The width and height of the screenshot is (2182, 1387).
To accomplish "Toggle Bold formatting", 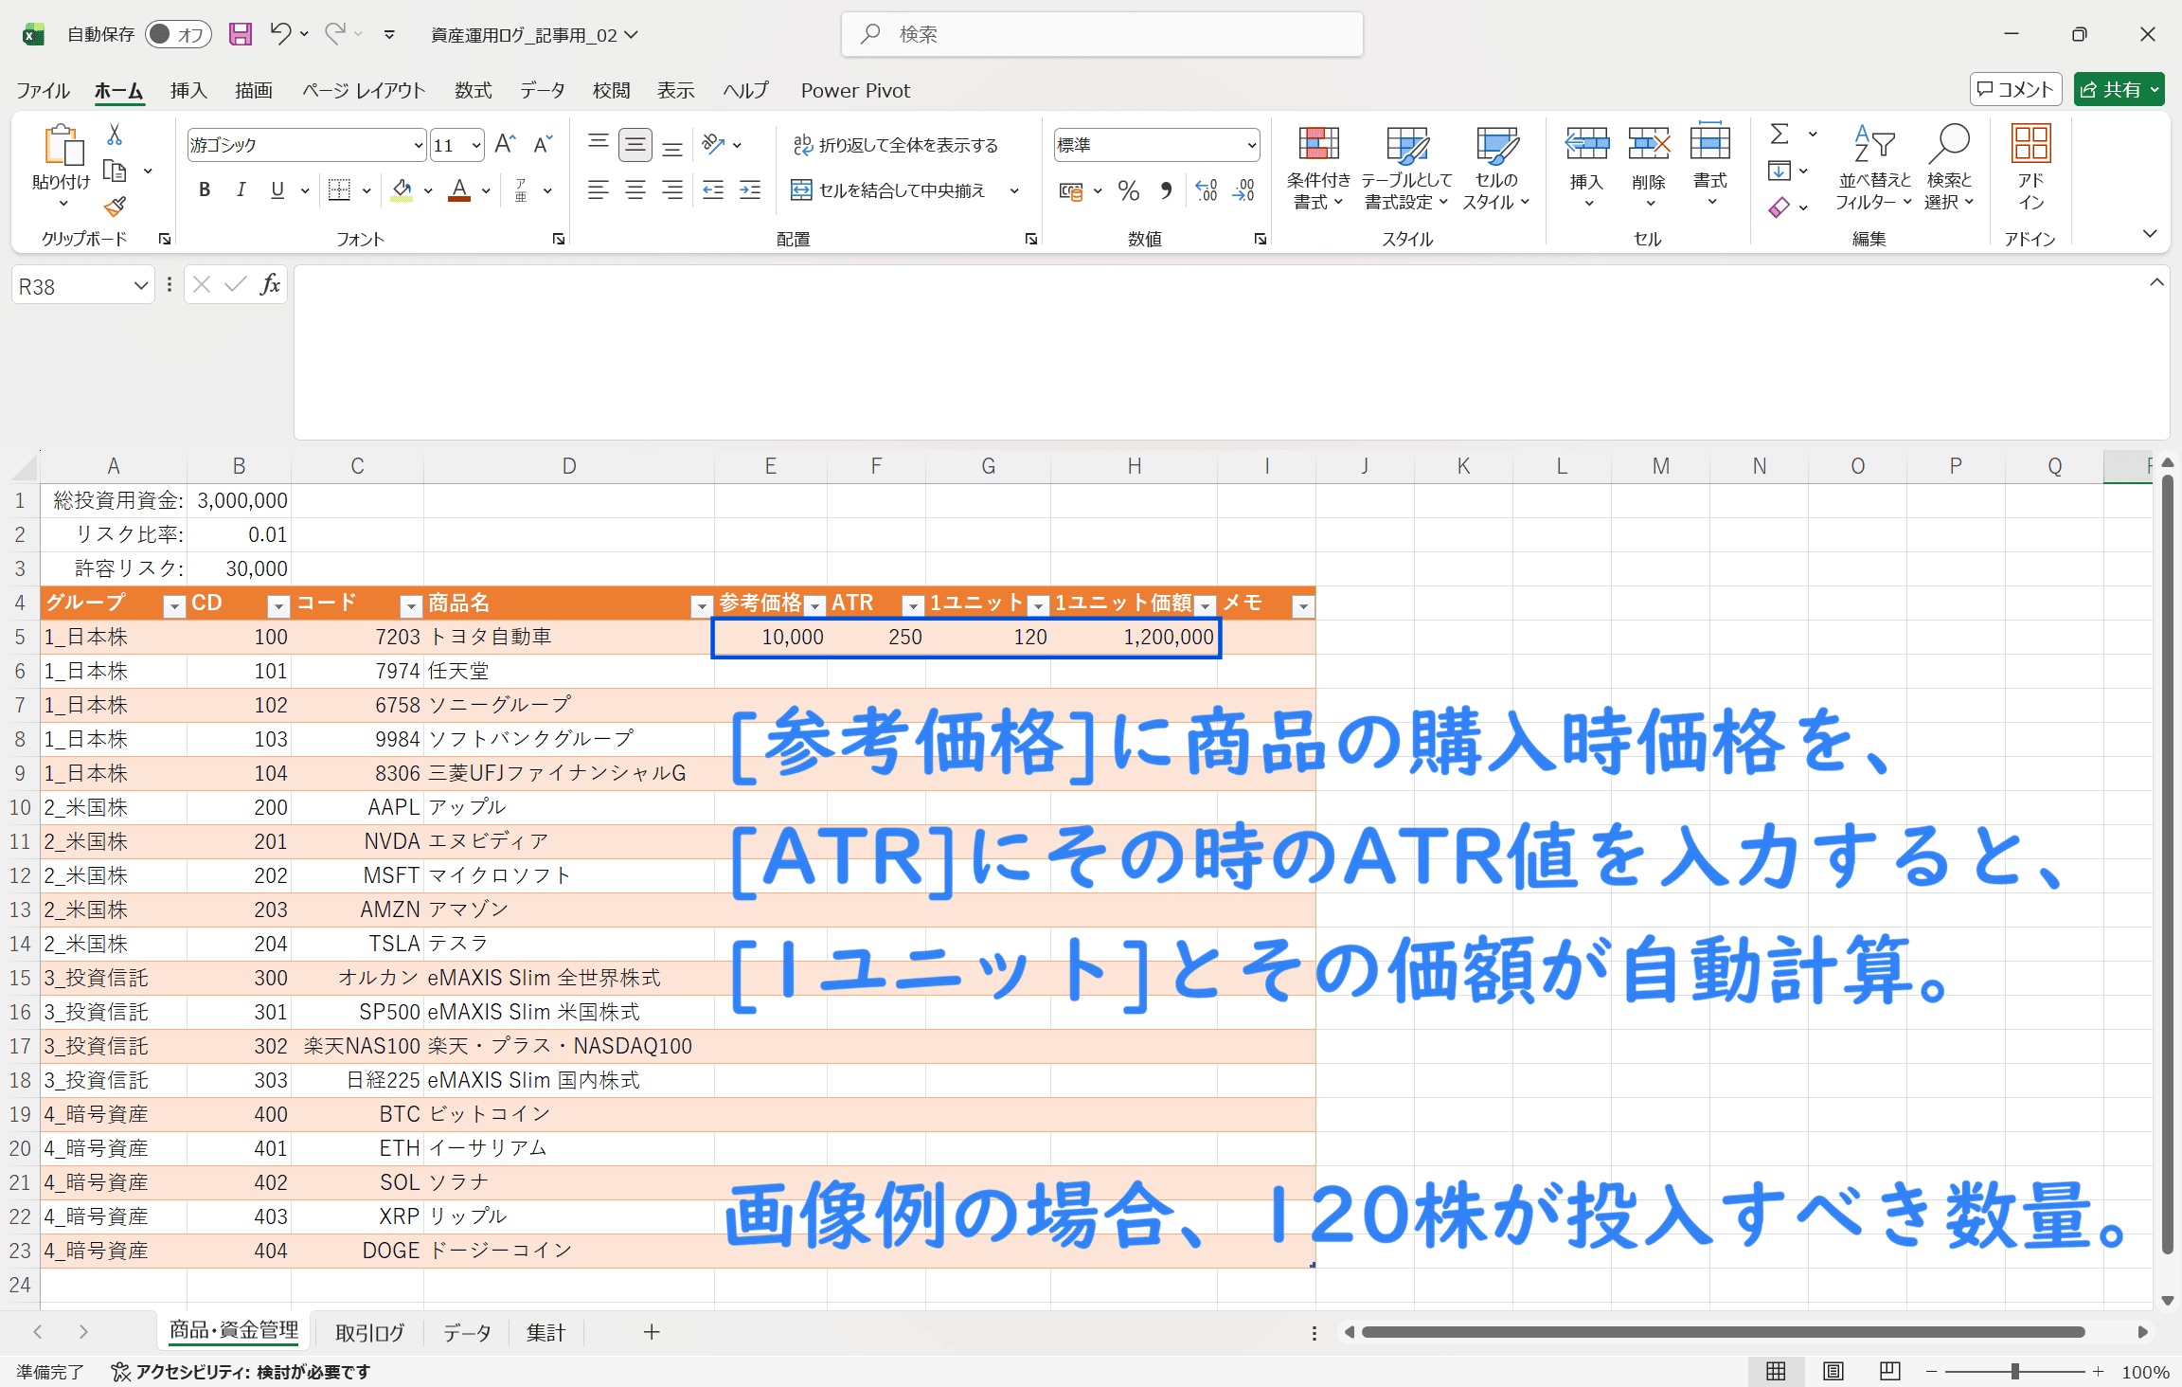I will pos(204,190).
